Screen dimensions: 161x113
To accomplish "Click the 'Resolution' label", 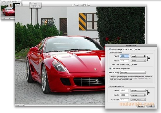I will coord(115,100).
